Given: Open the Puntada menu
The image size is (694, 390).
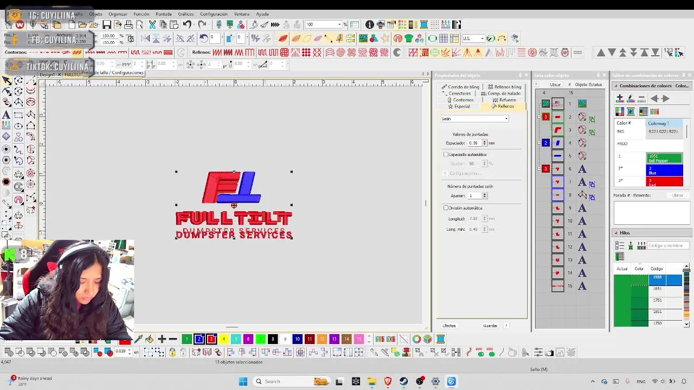Looking at the screenshot, I should tap(164, 14).
